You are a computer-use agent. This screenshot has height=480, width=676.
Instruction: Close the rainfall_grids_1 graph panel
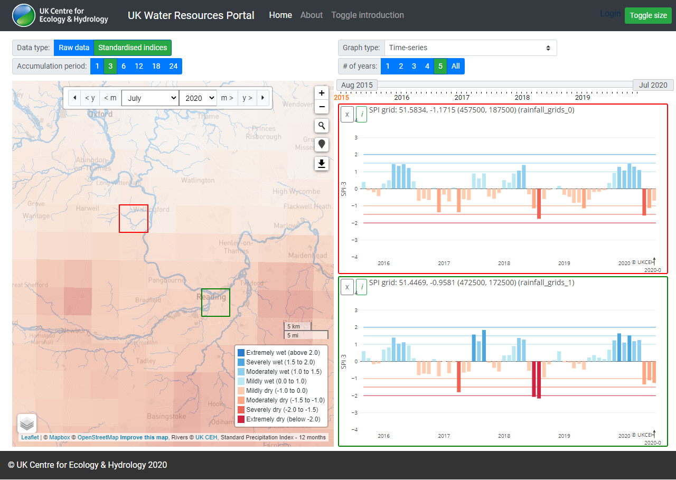(x=347, y=287)
